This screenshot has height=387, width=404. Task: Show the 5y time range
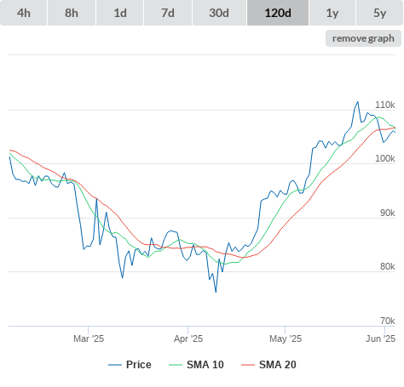379,13
